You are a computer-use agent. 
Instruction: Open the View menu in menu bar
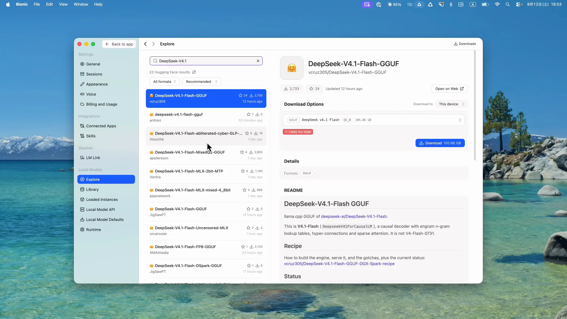point(63,4)
